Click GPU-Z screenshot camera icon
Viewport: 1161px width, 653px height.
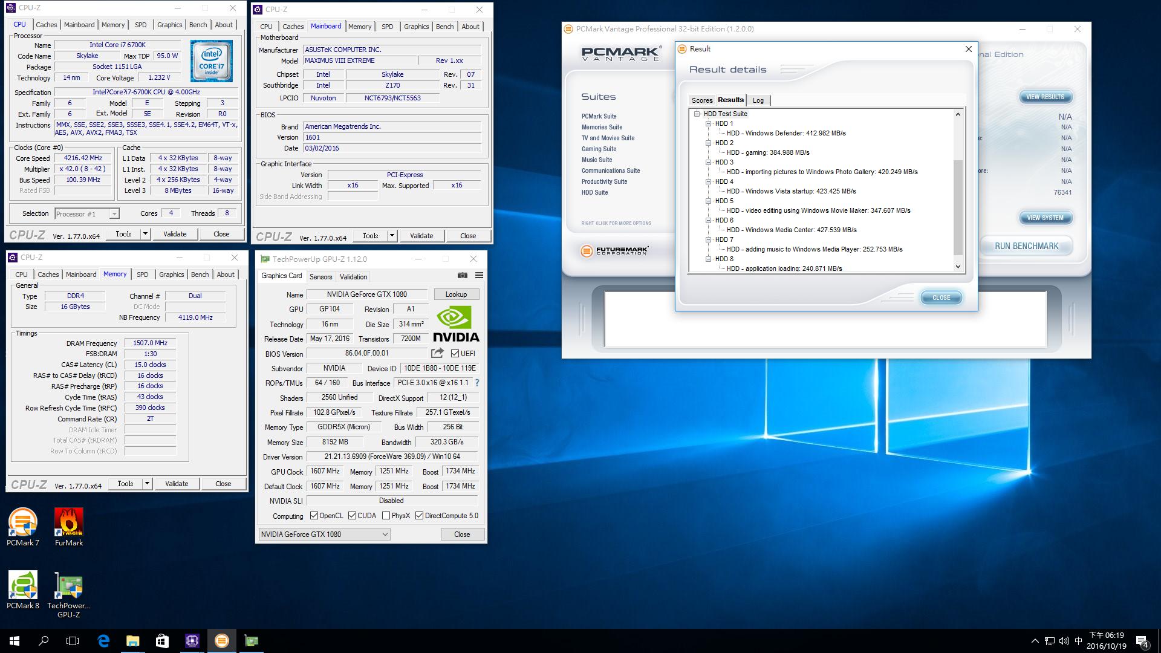[x=463, y=275]
